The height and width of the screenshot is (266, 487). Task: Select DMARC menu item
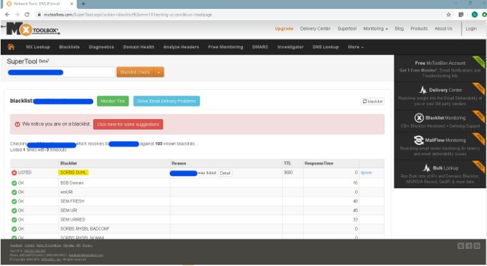pyautogui.click(x=260, y=47)
